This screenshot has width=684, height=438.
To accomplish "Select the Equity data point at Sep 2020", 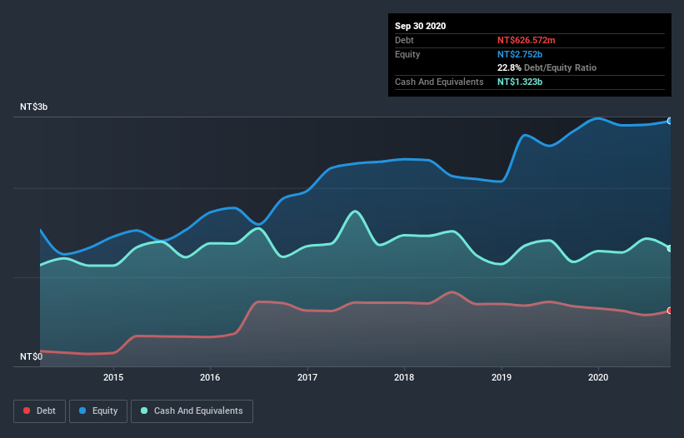I will 670,122.
